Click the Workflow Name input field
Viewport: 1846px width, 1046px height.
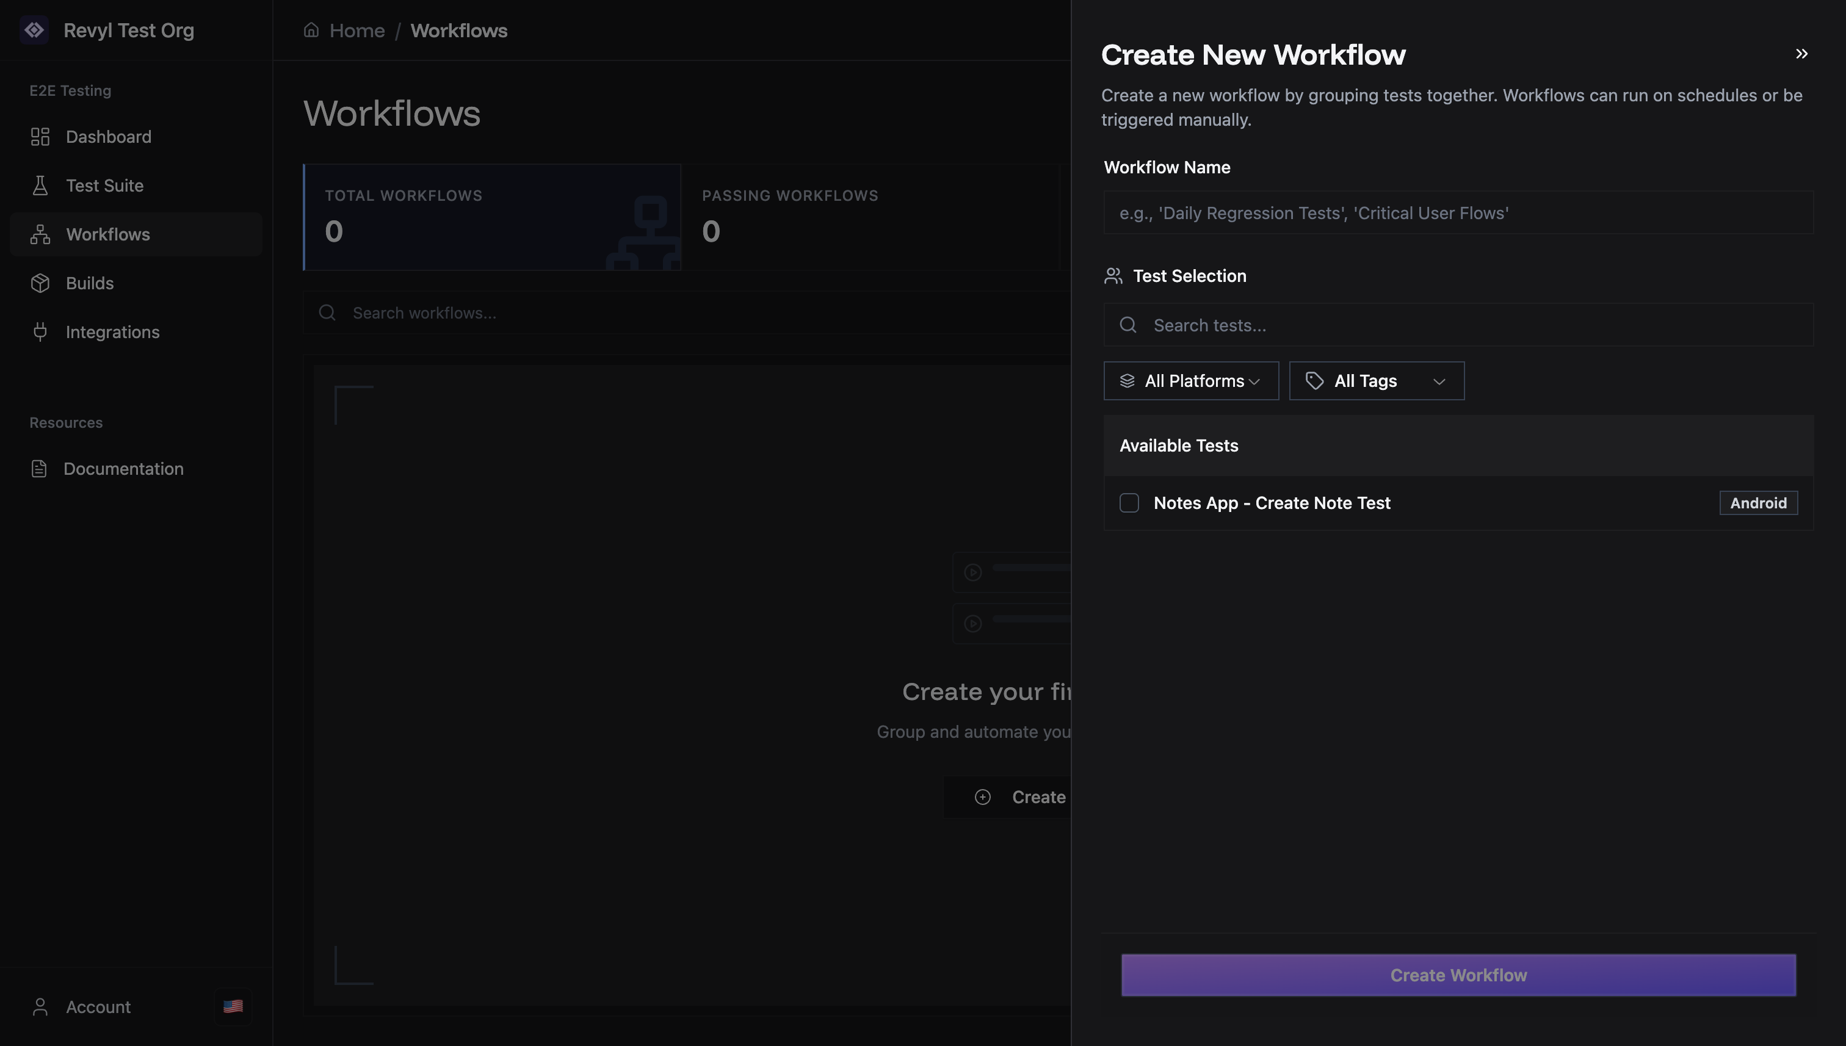coord(1458,212)
